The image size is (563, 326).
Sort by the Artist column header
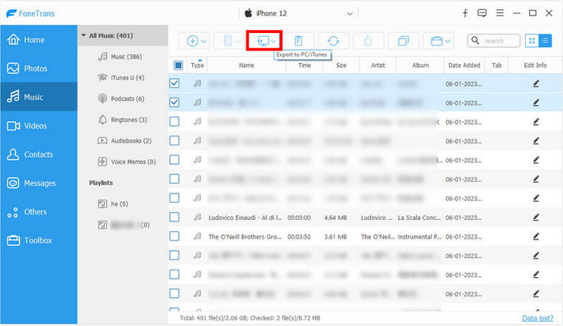coord(378,65)
